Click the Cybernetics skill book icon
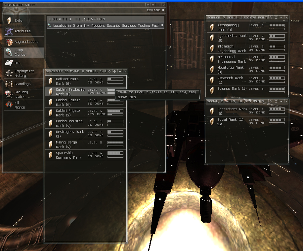The width and height of the screenshot is (303, 251). (x=212, y=38)
